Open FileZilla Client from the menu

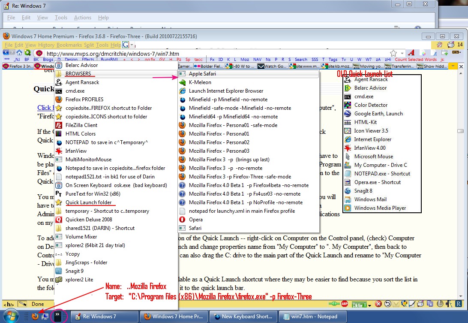tap(116, 125)
